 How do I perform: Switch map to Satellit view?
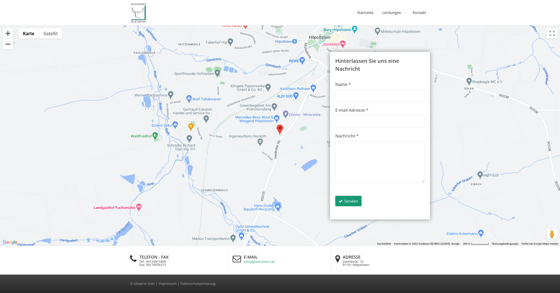(x=50, y=33)
